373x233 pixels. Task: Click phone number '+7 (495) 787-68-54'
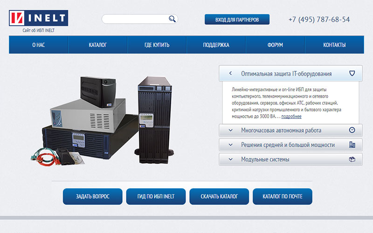point(319,20)
